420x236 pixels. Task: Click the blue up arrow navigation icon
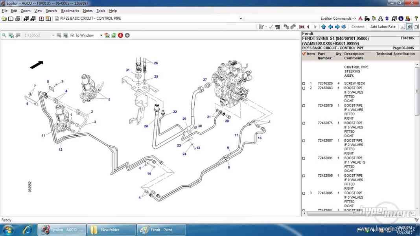324,27
